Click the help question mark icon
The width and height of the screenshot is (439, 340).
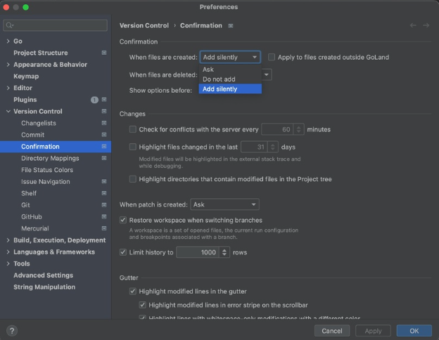[12, 330]
